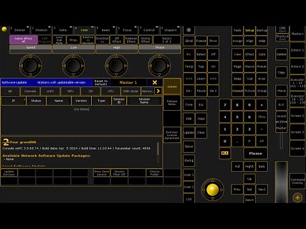Image resolution: width=306 pixels, height=229 pixels.
Task: Switch to the NPU station tab
Action: tap(70, 91)
